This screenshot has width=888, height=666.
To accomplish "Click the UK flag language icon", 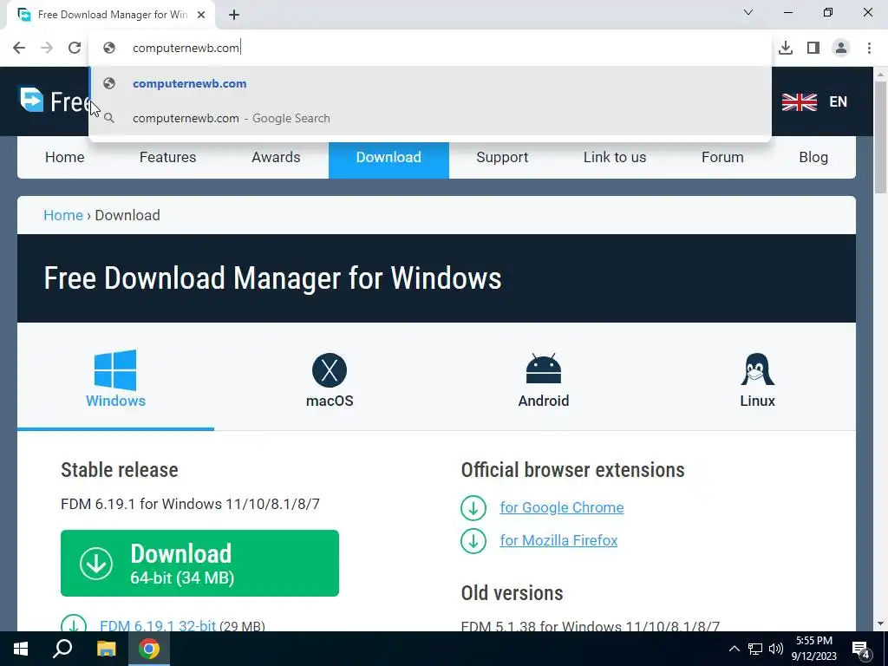I will click(799, 102).
